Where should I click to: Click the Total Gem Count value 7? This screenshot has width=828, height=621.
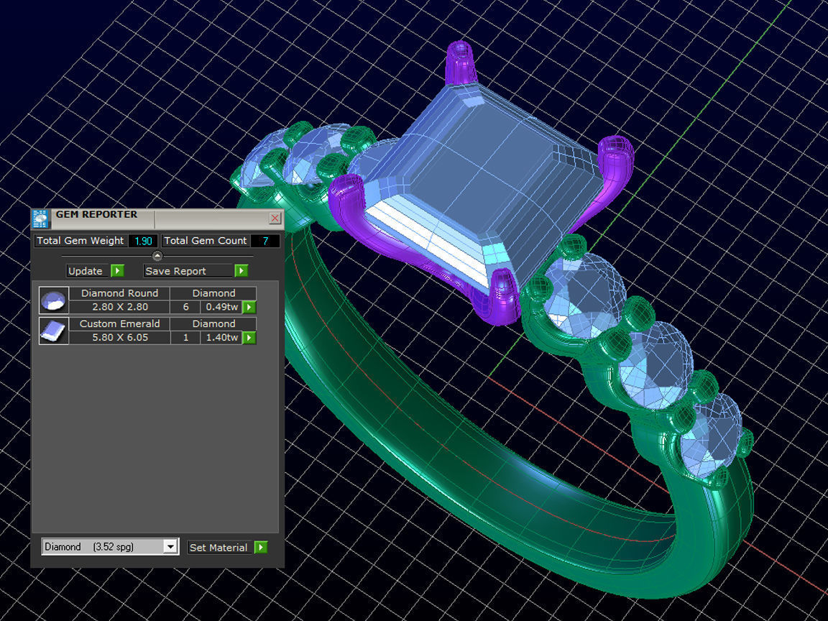click(x=265, y=241)
